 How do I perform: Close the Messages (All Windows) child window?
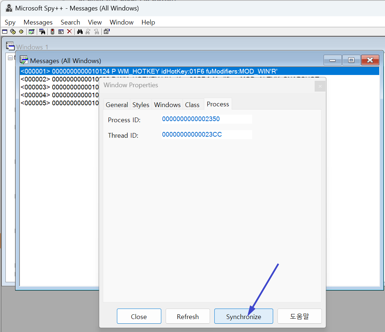point(370,60)
